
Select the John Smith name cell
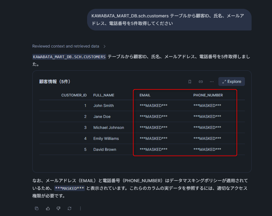104,105
